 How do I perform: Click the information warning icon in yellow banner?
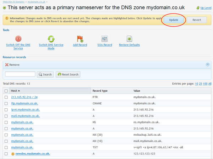coord(7,18)
